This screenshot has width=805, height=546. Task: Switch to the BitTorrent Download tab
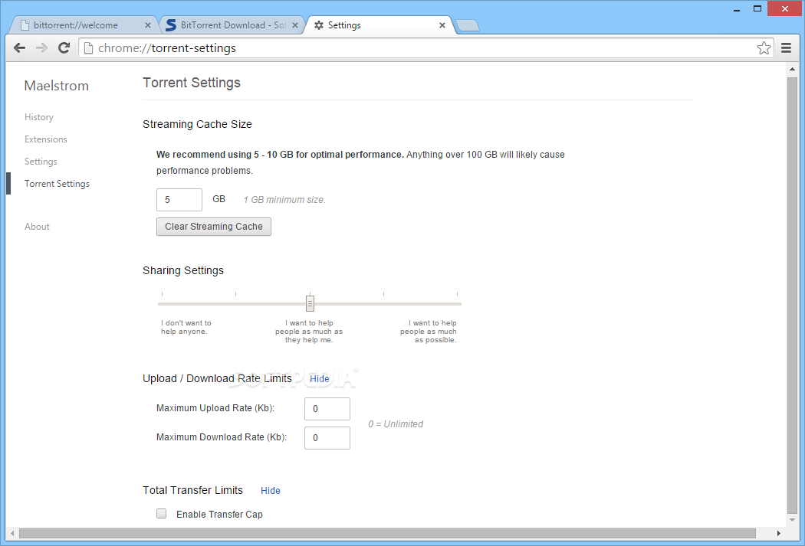[232, 25]
